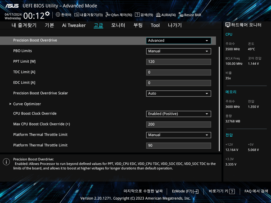Click 한국어 language selector text
The image size is (271, 203).
(x=66, y=15)
